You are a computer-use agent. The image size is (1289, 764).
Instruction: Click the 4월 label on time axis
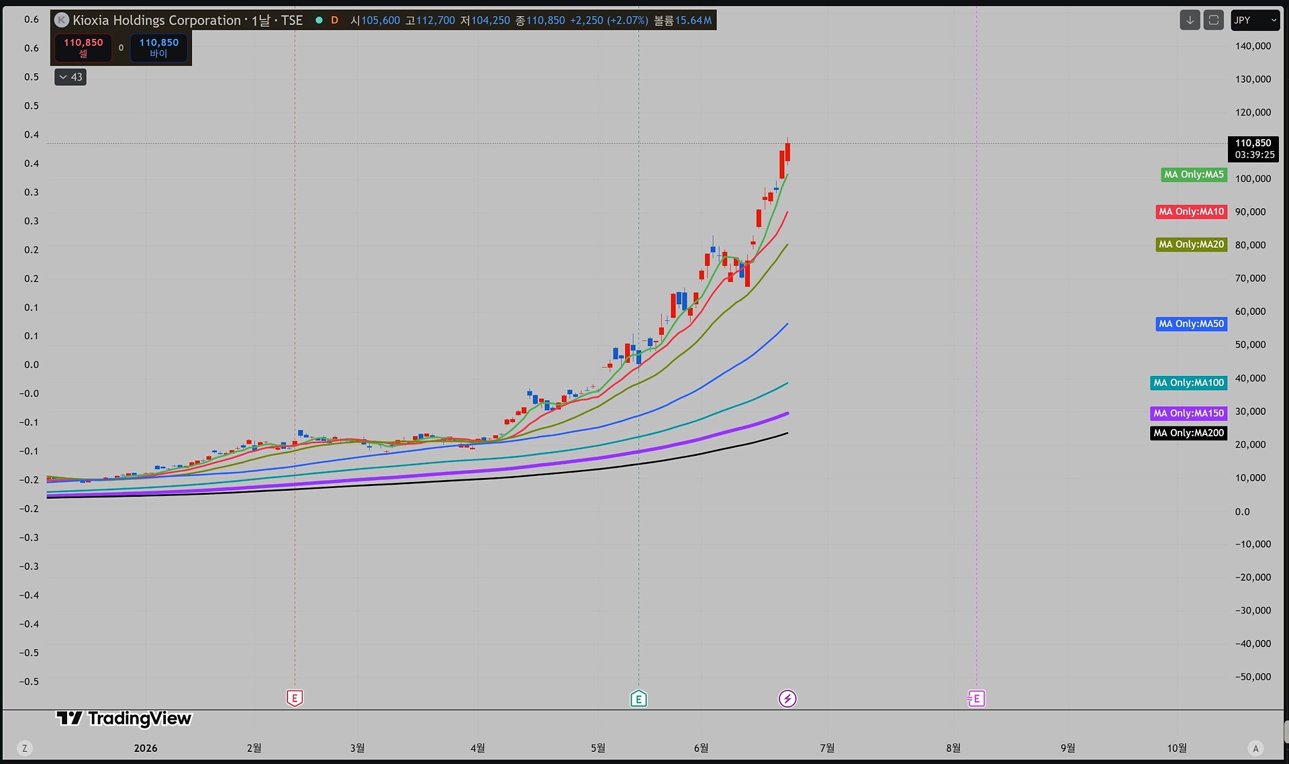477,748
